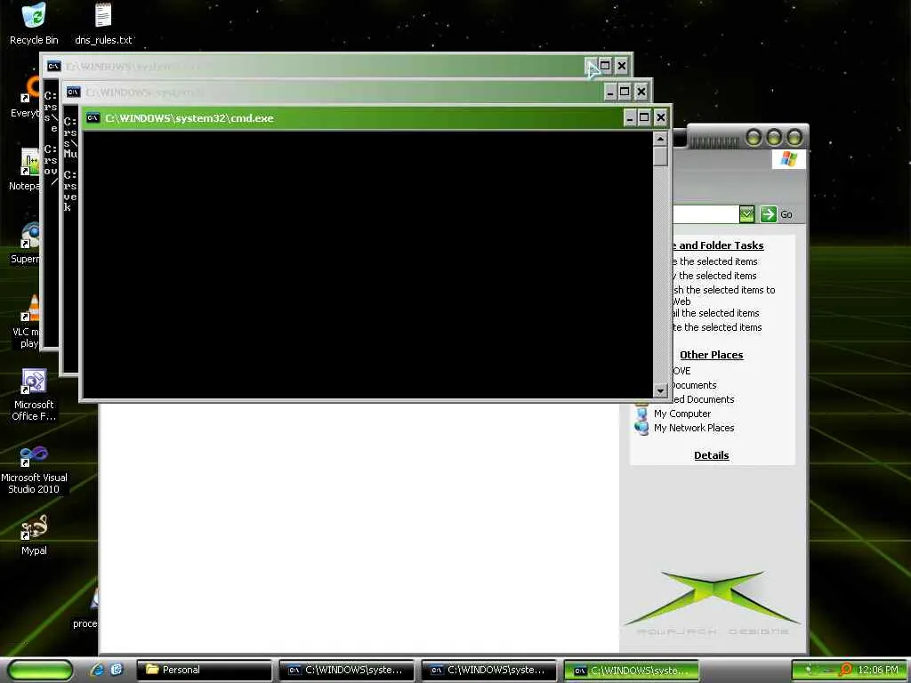Viewport: 911px width, 683px height.
Task: Switch to Personal folder taskbar button
Action: coord(204,670)
